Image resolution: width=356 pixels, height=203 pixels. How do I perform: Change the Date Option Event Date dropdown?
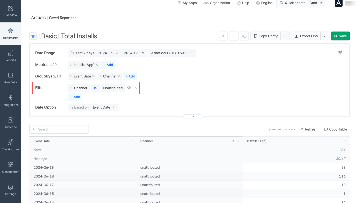coord(104,107)
